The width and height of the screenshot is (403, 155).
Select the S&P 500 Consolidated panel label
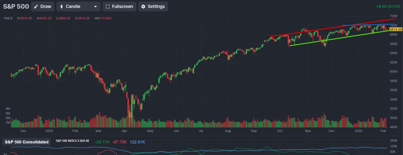coord(26,142)
